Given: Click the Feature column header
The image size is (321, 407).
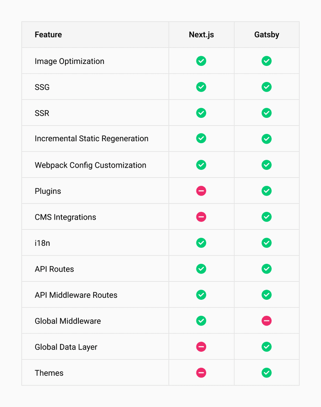Looking at the screenshot, I should tap(48, 35).
